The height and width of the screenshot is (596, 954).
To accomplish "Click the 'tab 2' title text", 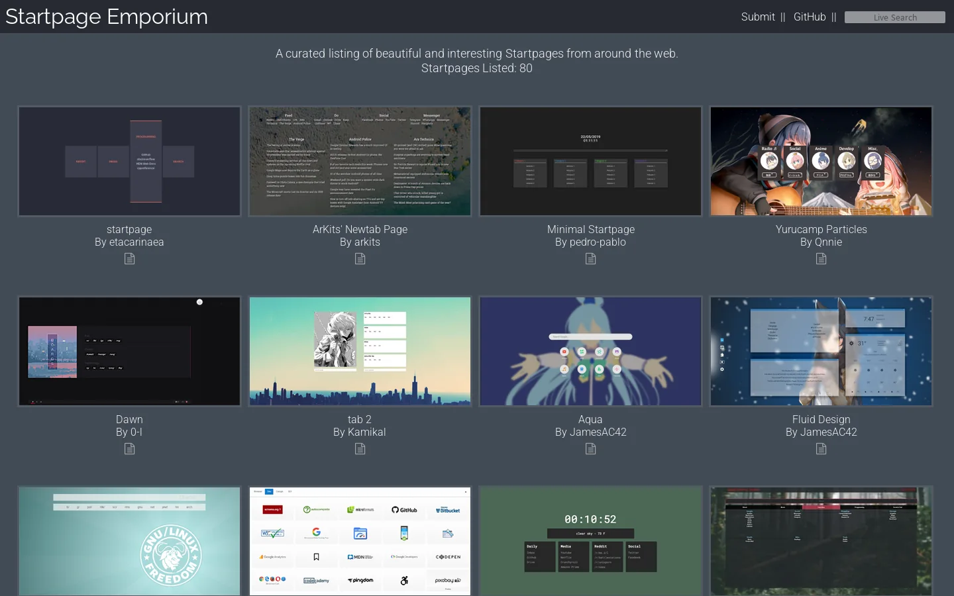I will click(x=360, y=419).
